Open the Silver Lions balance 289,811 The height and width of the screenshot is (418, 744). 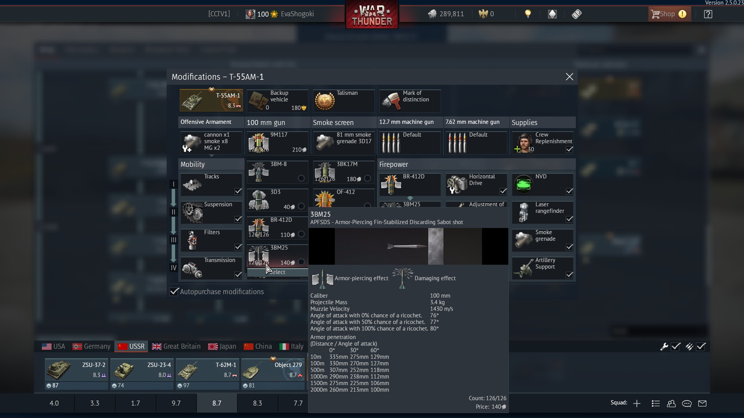446,14
